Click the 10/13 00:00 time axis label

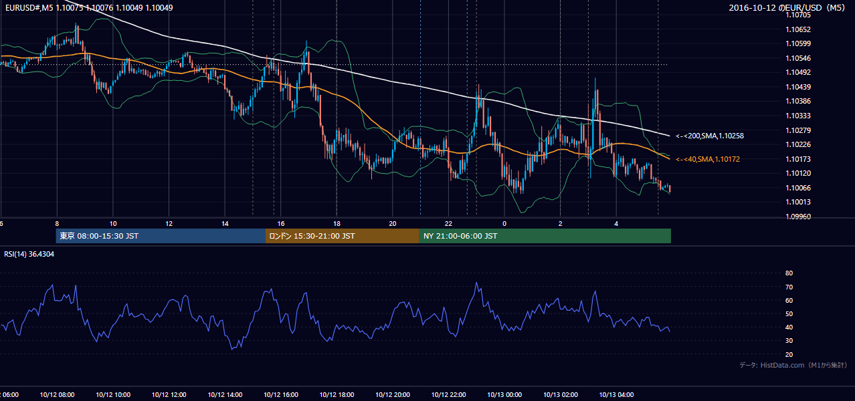tap(504, 395)
